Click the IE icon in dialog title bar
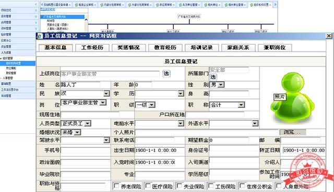Image resolution: width=334 pixels, height=192 pixels. [x=40, y=36]
